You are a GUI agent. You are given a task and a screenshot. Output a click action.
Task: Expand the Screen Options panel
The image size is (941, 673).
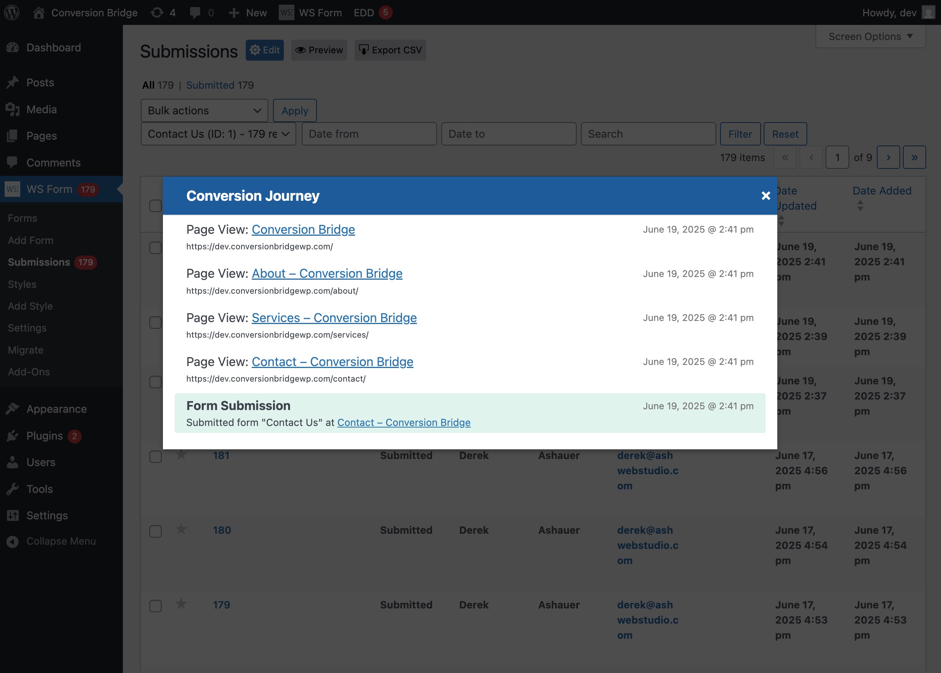(870, 37)
